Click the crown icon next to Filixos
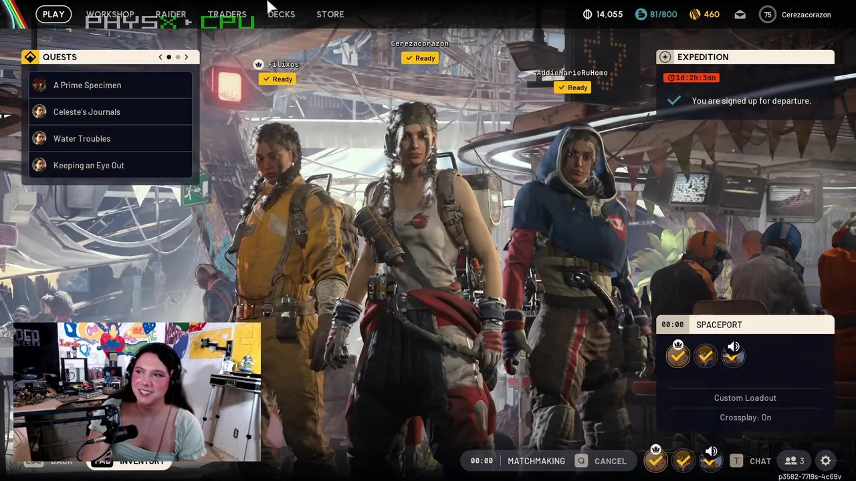The width and height of the screenshot is (856, 481). point(258,64)
